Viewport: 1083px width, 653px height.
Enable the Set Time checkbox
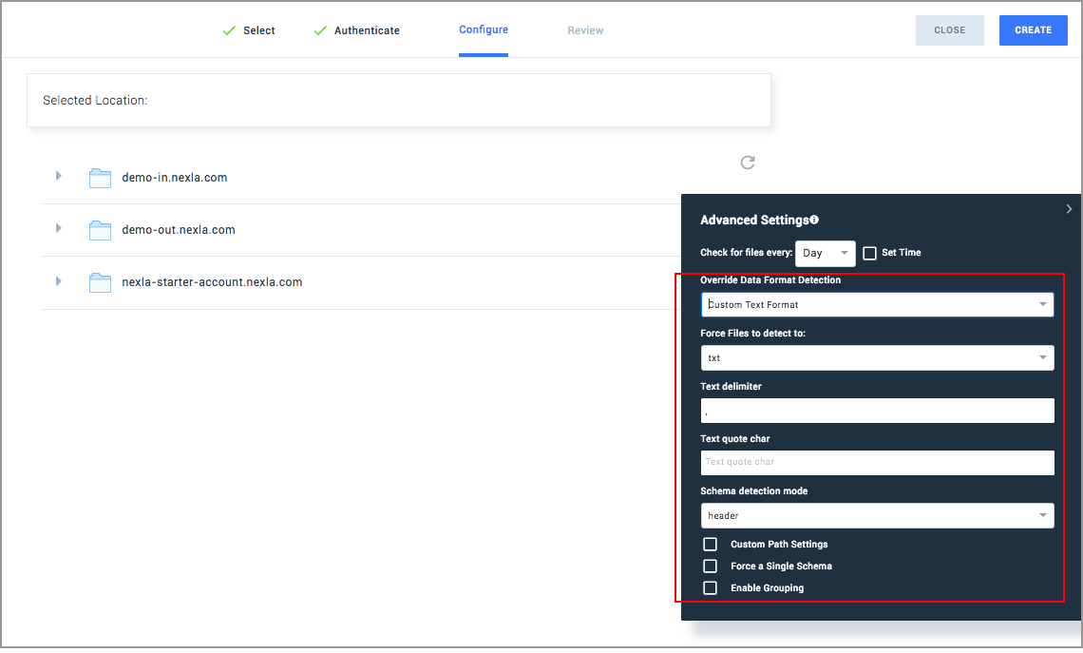[x=869, y=253]
